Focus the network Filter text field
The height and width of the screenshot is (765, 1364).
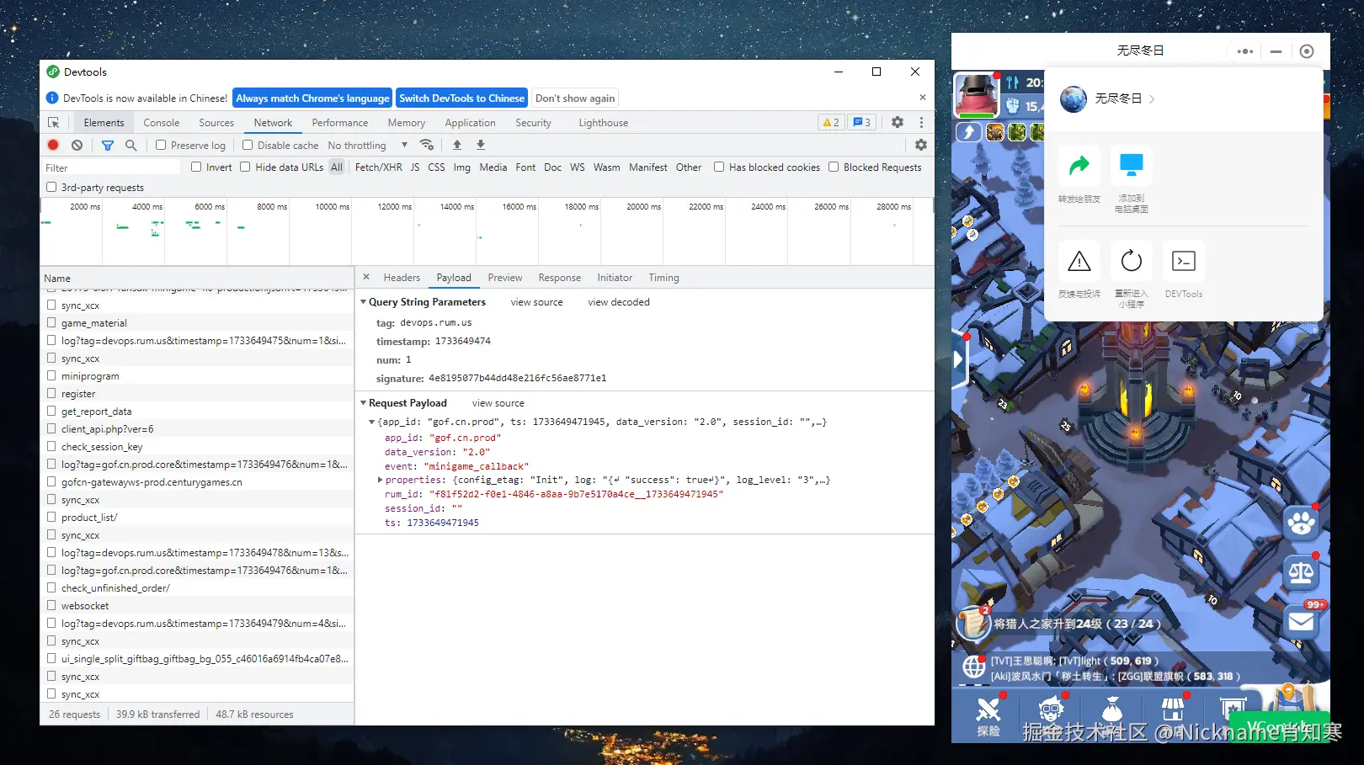click(x=112, y=167)
